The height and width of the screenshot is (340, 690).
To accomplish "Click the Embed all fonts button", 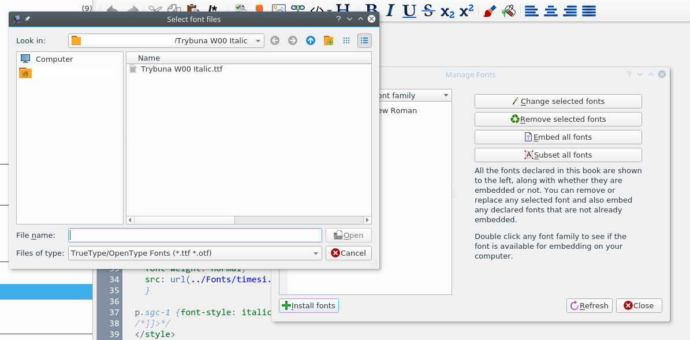I will point(558,137).
